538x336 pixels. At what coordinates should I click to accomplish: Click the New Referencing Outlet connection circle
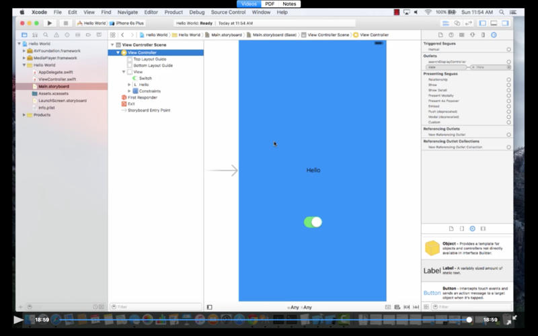click(x=509, y=135)
